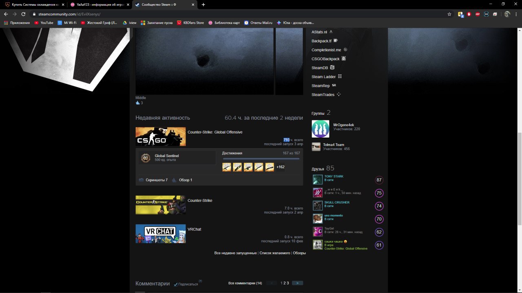
Task: Open the MrOgone4ek group avatar
Action: click(x=321, y=129)
